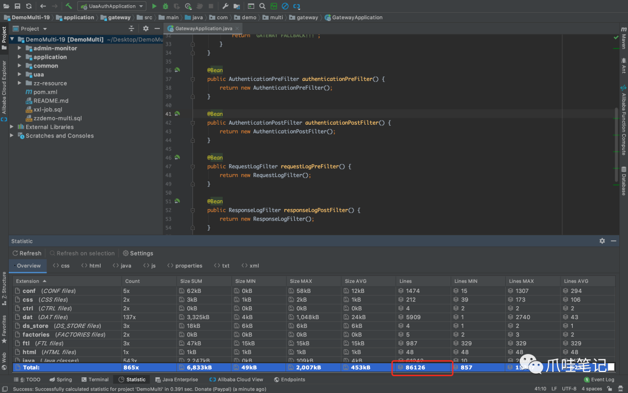Image resolution: width=628 pixels, height=393 pixels.
Task: Switch to the properties statistic tab
Action: click(x=185, y=265)
